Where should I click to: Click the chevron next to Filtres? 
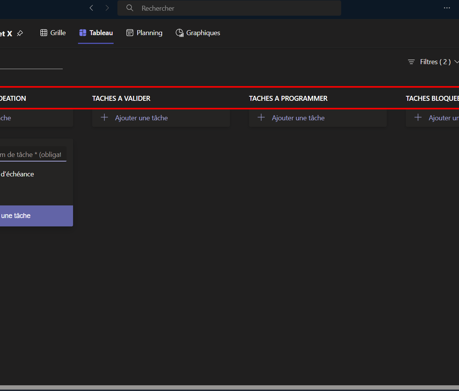[456, 62]
